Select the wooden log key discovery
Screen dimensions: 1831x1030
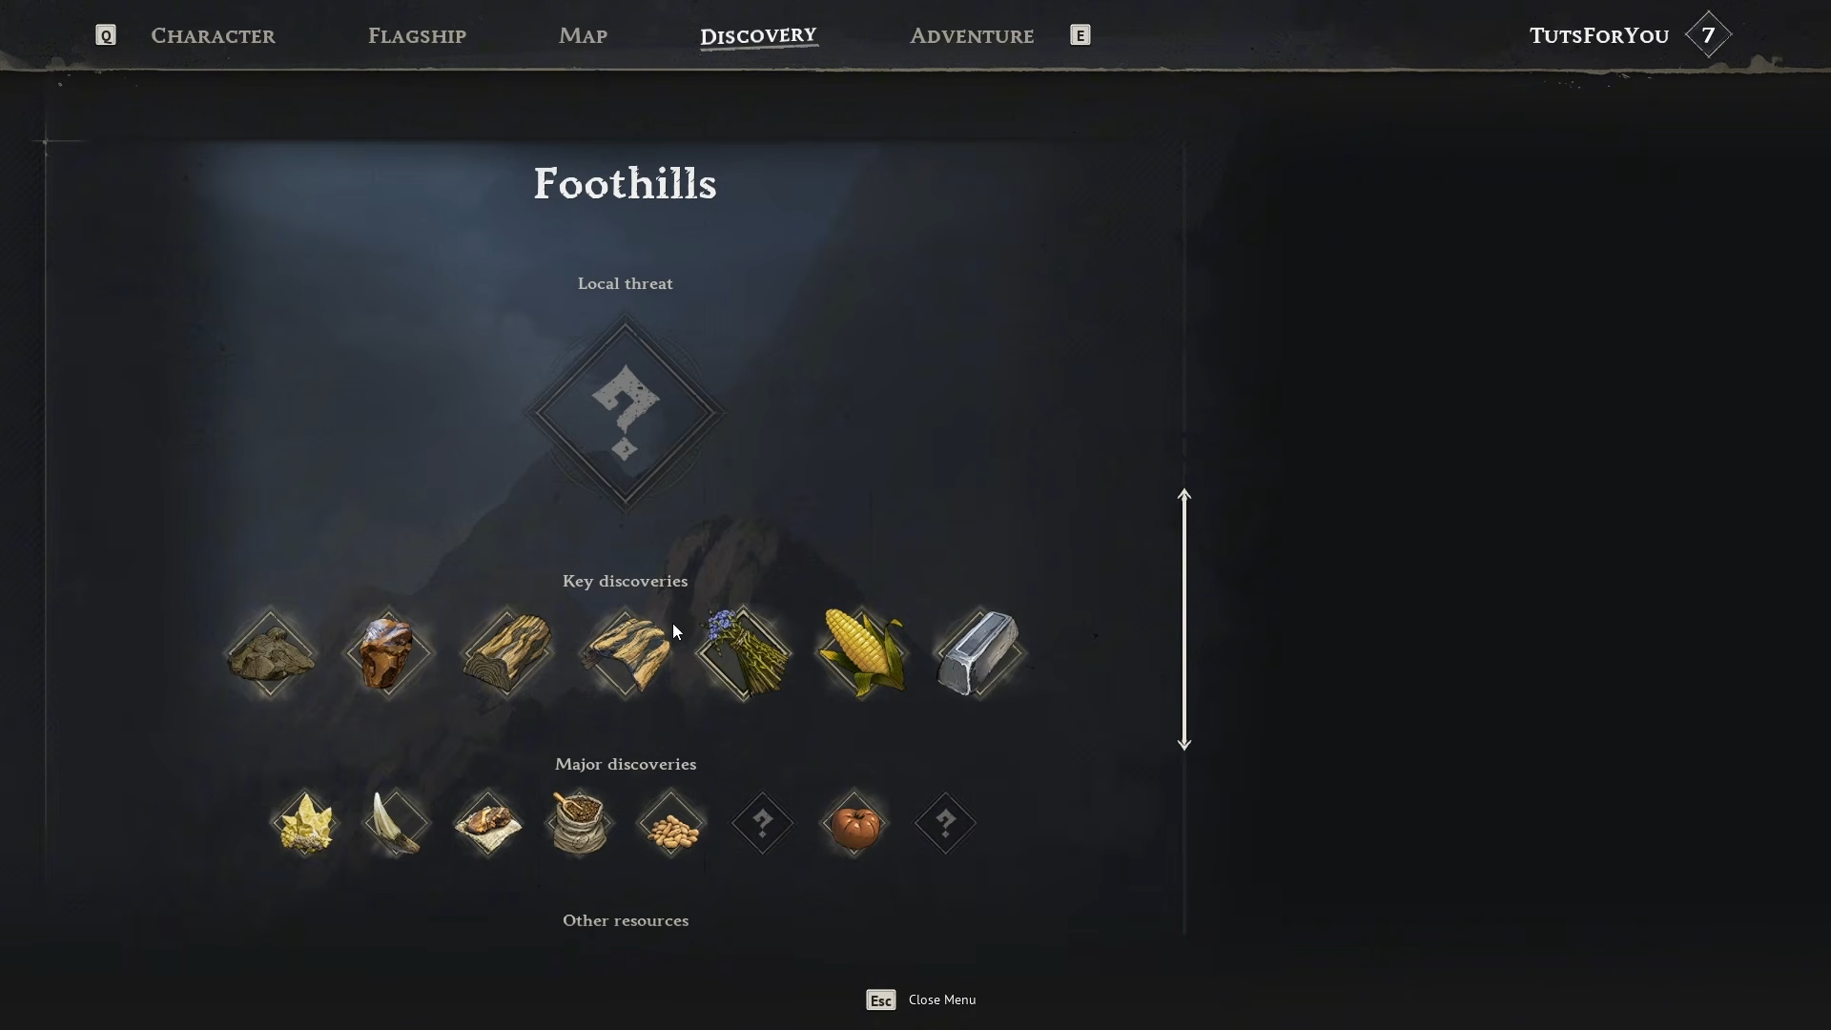click(x=506, y=654)
